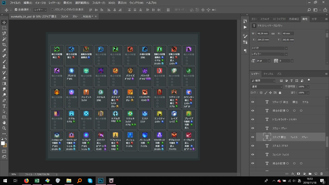This screenshot has height=185, width=329.
Task: Switch to the 文字 panel tab
Action: [x=314, y=19]
